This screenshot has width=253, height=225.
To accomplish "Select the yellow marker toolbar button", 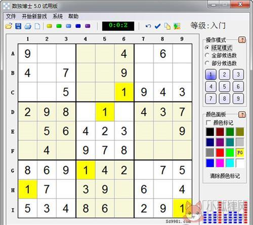I will pyautogui.click(x=50, y=26).
